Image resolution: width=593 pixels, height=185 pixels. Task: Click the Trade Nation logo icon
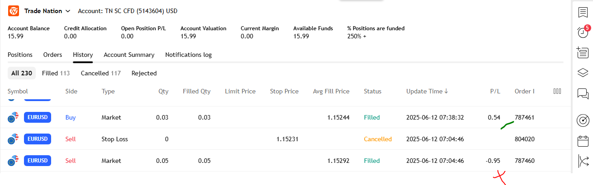[14, 11]
